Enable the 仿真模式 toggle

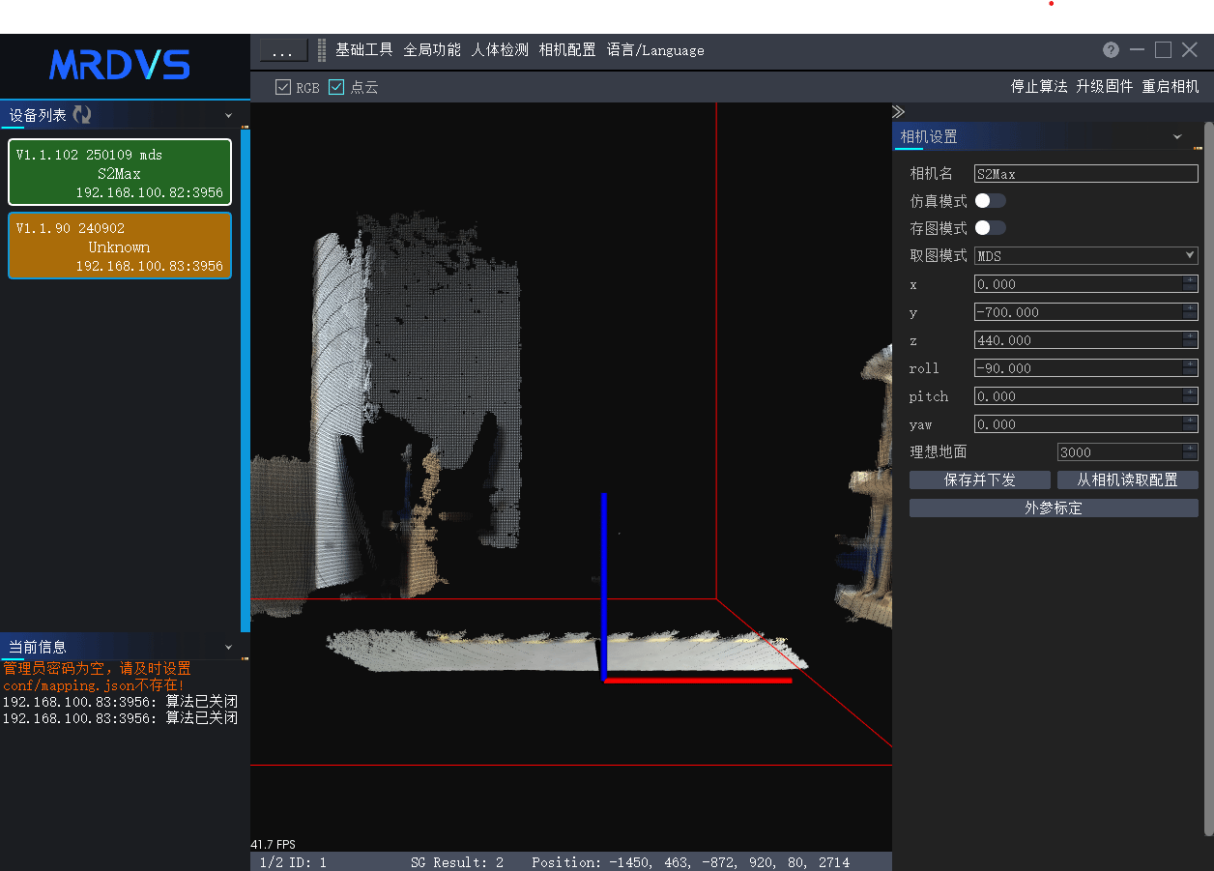[x=990, y=201]
